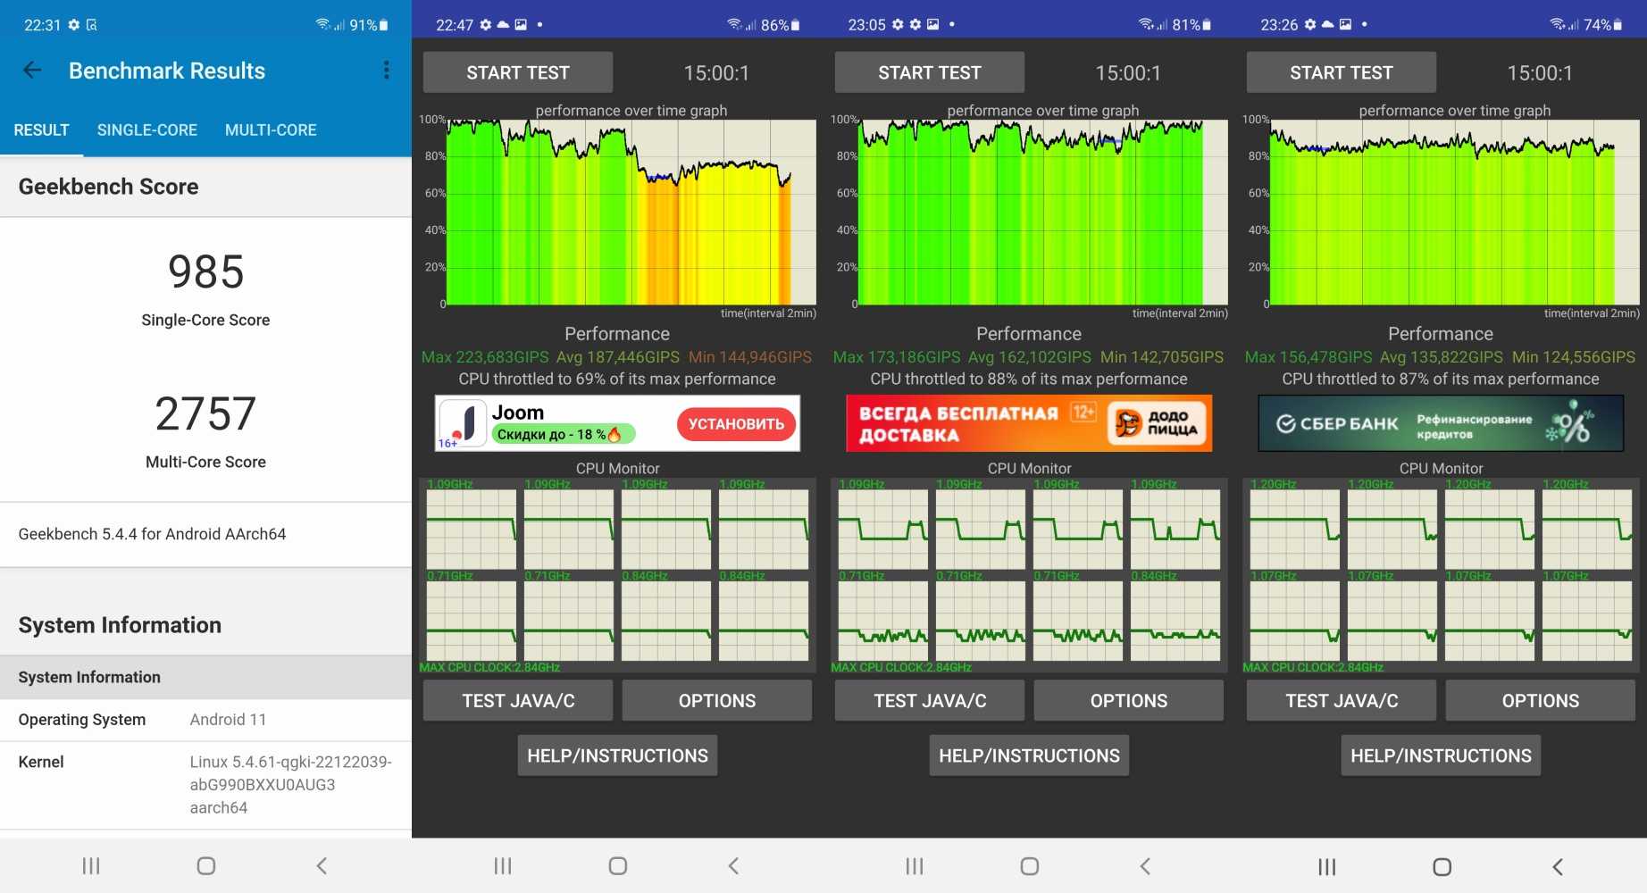Open the three-dot overflow menu in Geekbench
This screenshot has height=893, width=1647.
pos(386,71)
